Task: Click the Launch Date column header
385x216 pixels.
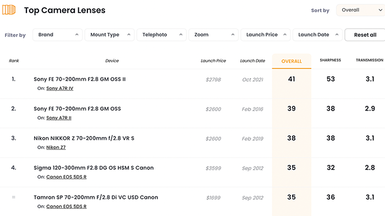Action: click(252, 61)
